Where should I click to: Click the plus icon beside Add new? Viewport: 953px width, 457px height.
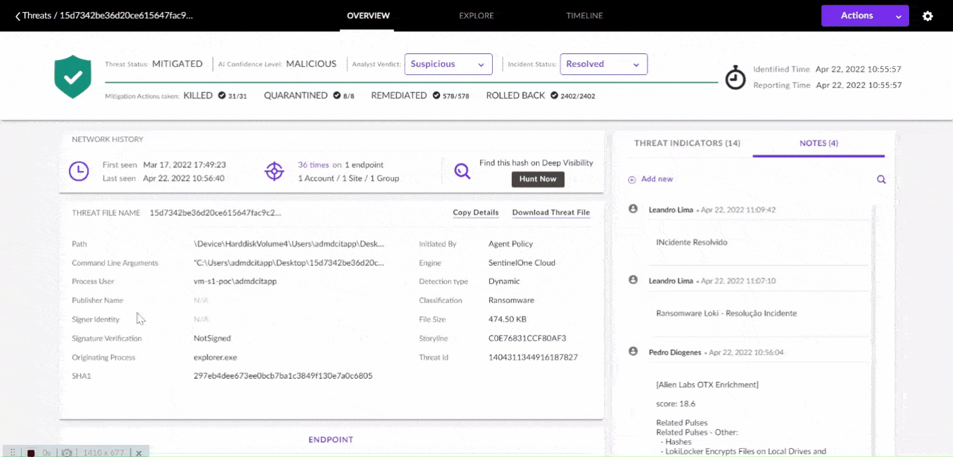coord(632,180)
